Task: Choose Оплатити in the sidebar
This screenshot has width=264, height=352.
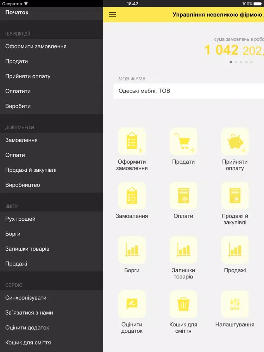Action: tap(51, 91)
